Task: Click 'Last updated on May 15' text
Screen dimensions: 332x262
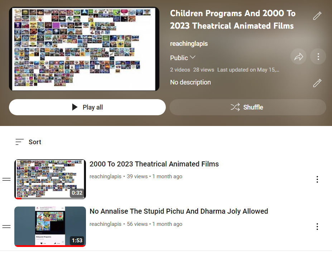Action: 248,70
